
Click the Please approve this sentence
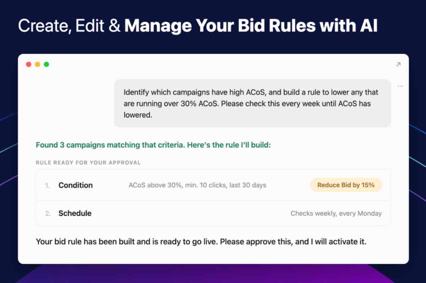click(x=294, y=242)
